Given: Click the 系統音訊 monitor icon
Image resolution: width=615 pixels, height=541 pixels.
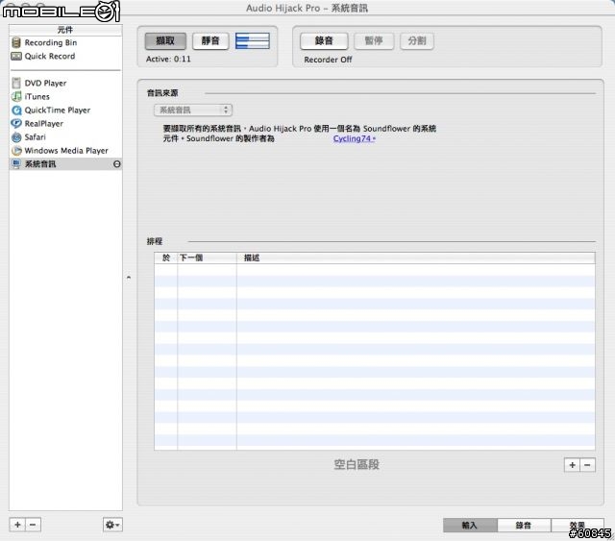Looking at the screenshot, I should (16, 164).
